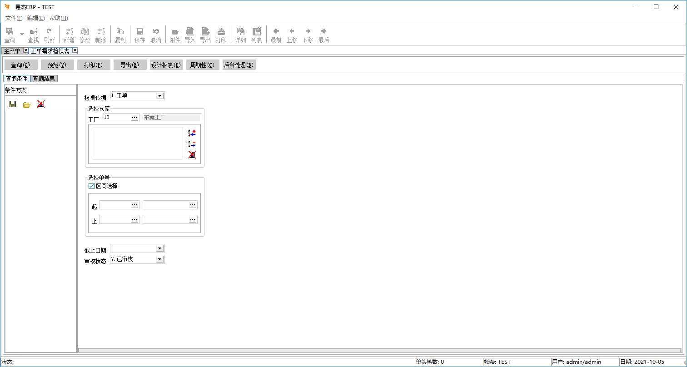Click the 预览(V) button
This screenshot has height=367, width=687.
(57, 65)
